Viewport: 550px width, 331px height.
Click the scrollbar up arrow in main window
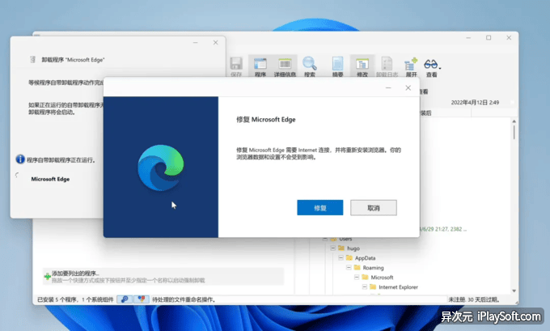click(514, 121)
